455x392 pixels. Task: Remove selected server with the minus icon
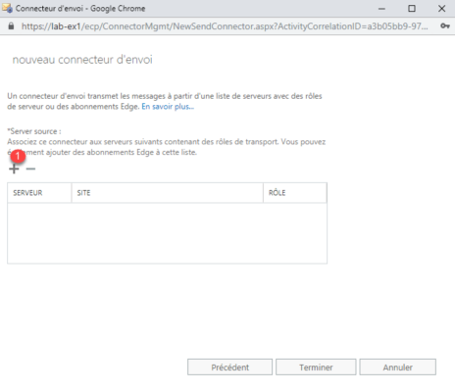coord(30,169)
